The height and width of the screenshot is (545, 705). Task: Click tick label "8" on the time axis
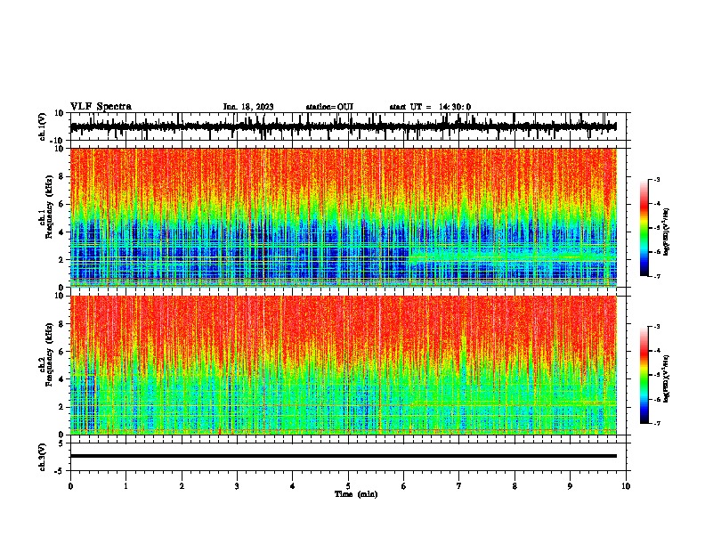tap(515, 486)
